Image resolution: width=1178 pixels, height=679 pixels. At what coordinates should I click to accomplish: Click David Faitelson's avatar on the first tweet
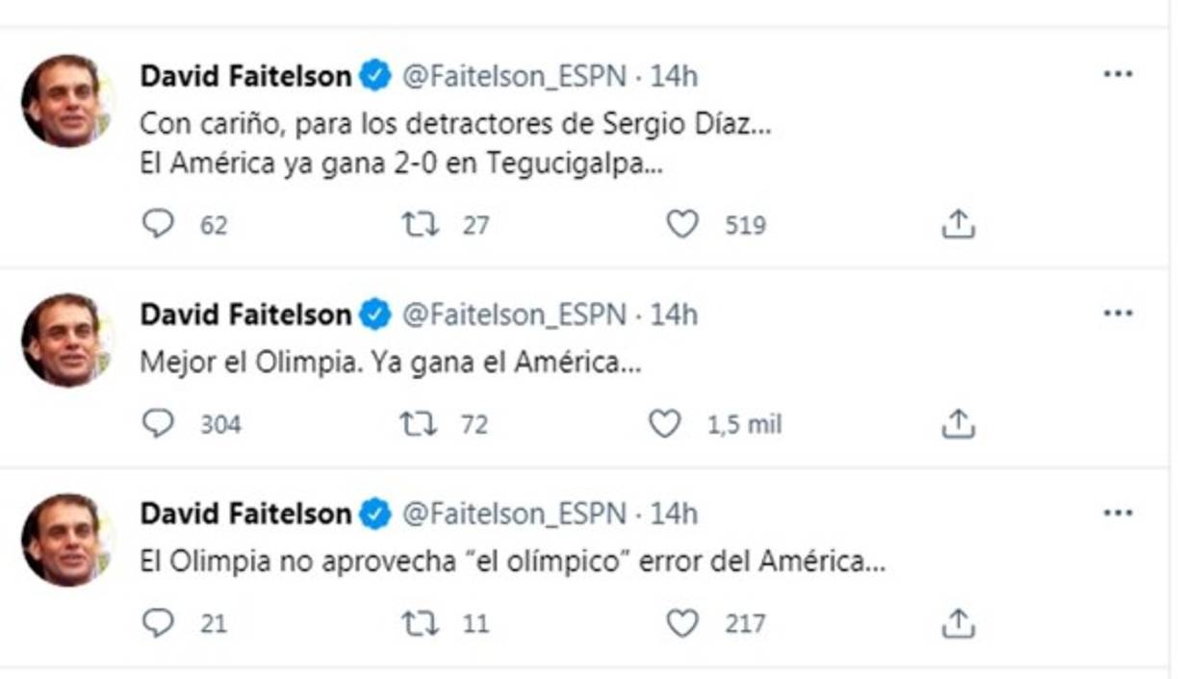[66, 101]
